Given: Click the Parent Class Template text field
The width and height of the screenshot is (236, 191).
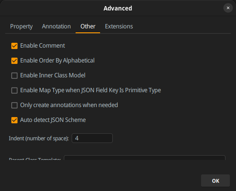Looking at the screenshot, I should (145, 158).
